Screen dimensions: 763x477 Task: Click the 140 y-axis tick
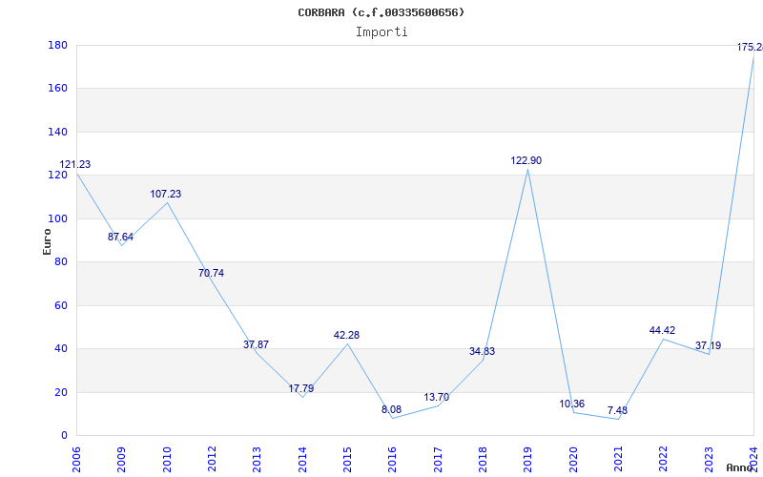[57, 132]
